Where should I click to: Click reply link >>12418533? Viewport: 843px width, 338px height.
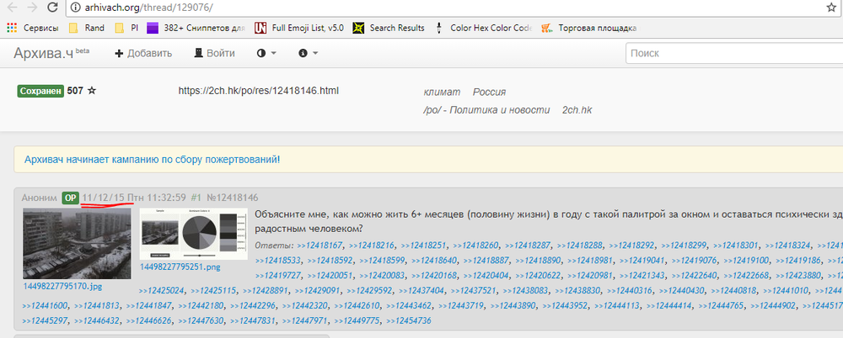coord(277,261)
